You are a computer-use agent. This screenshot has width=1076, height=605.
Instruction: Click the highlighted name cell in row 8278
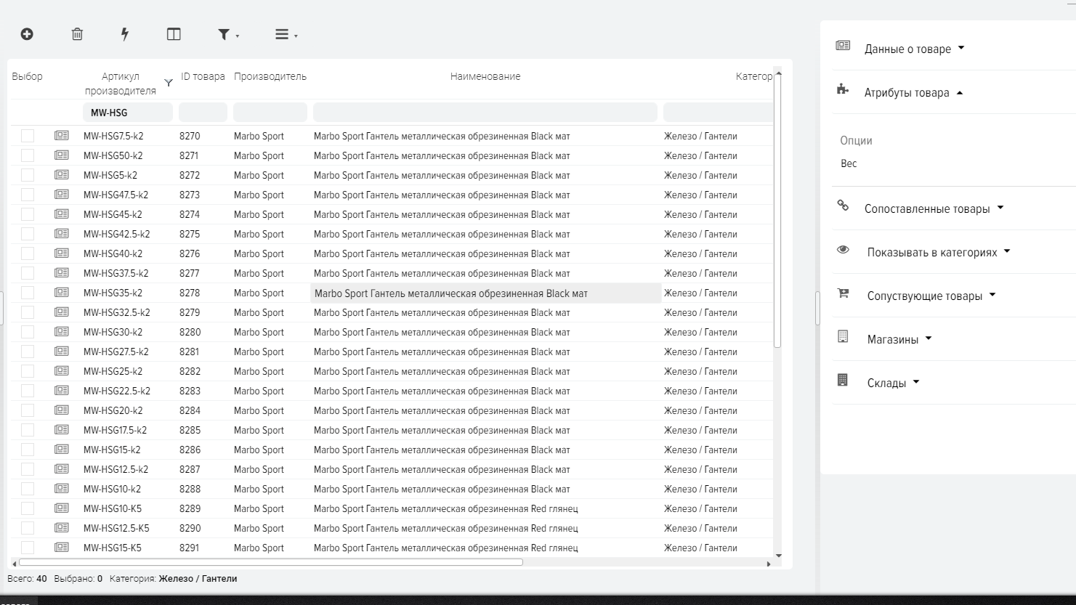tap(486, 293)
